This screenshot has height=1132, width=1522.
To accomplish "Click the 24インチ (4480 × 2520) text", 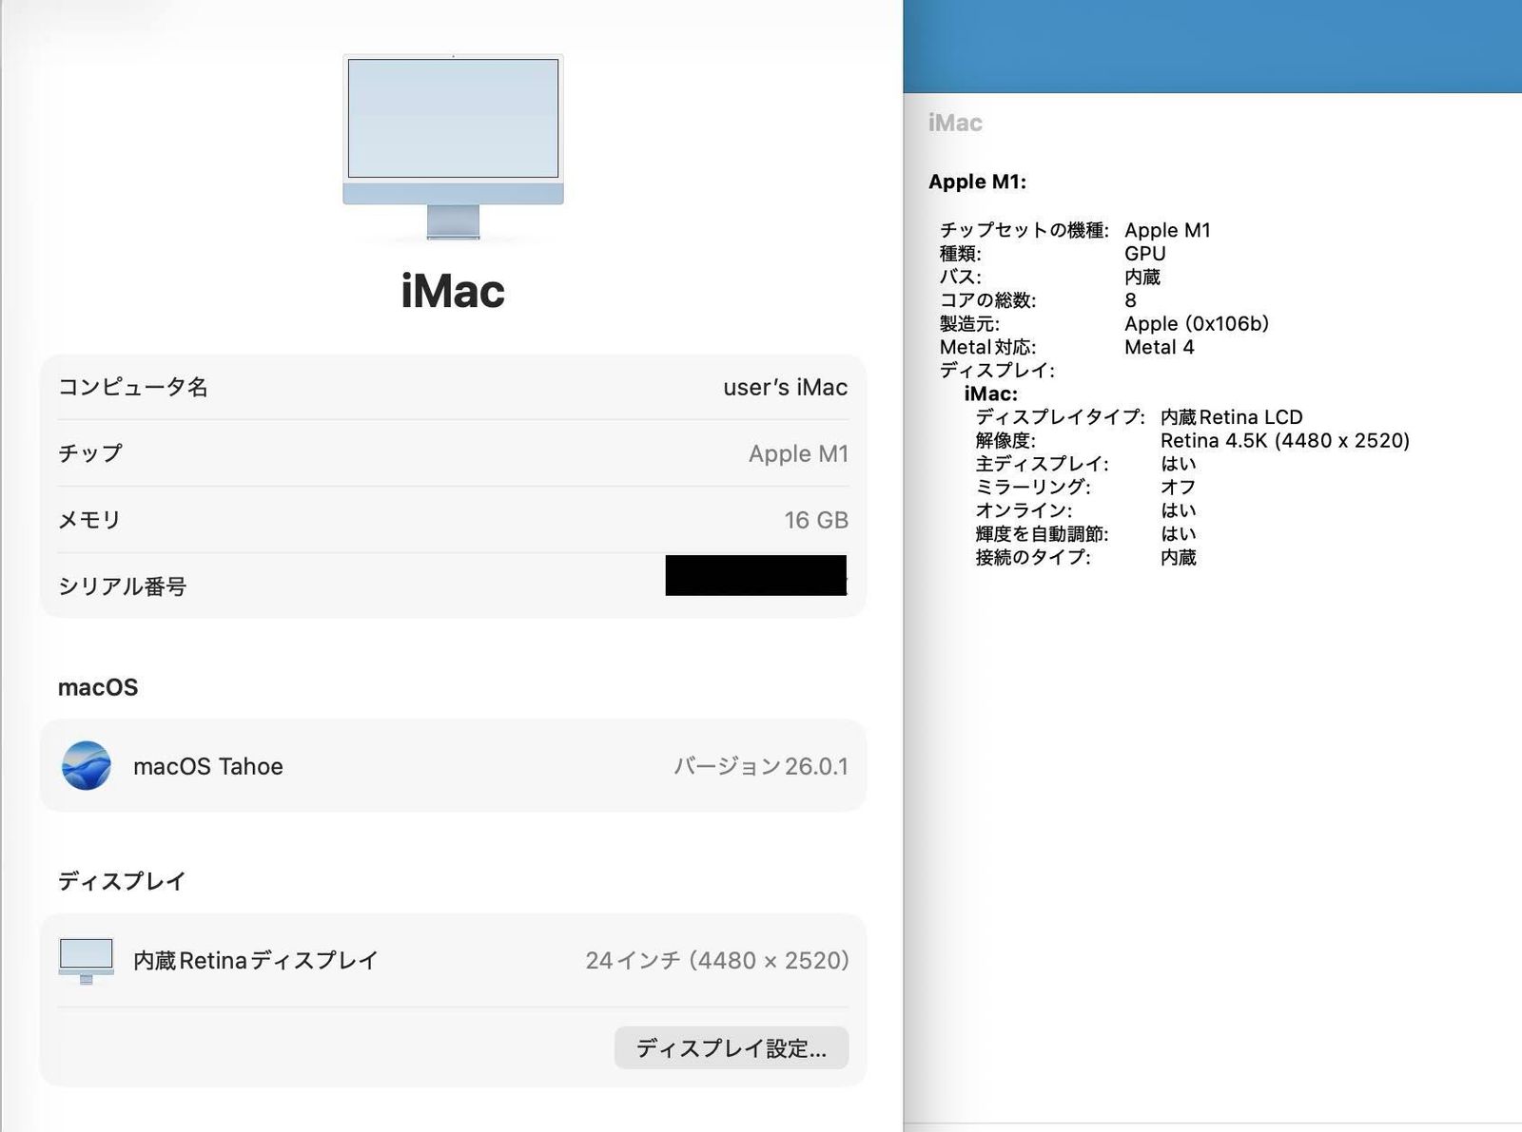I will tap(716, 960).
